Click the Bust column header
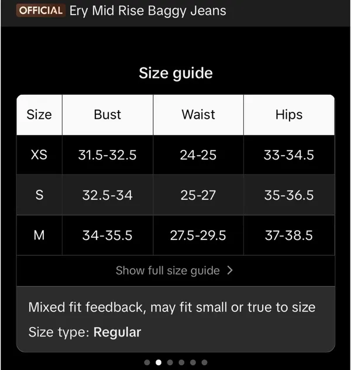 point(108,115)
